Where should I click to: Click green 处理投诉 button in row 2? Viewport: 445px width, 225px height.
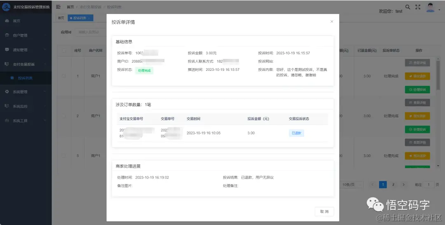[417, 129]
